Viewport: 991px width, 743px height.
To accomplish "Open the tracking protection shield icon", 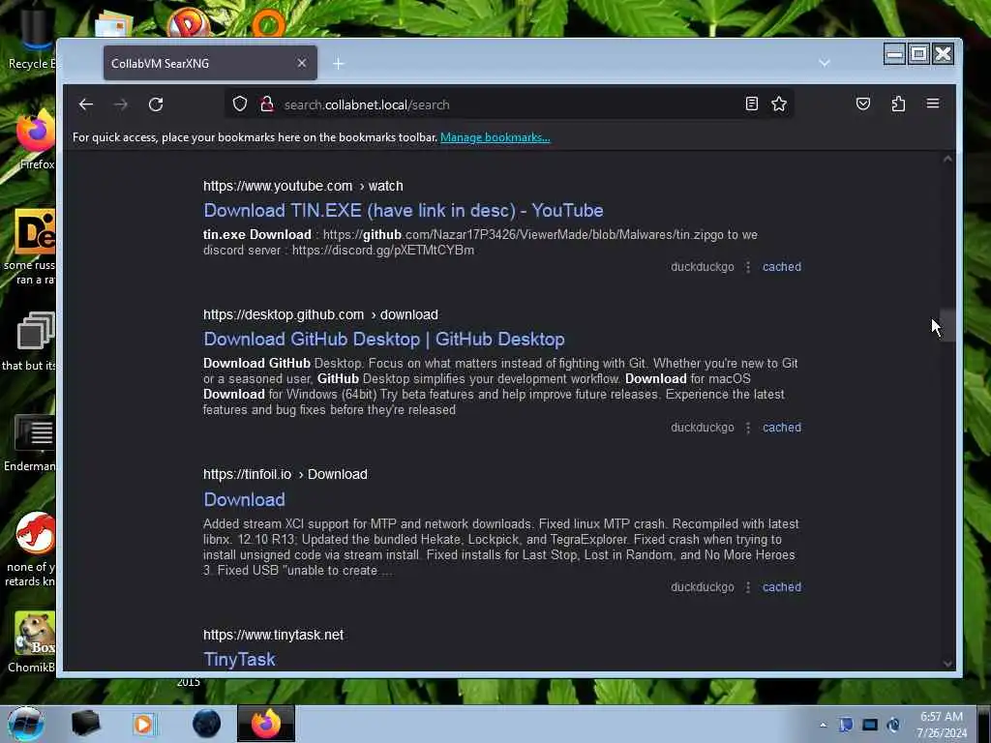I will tap(240, 104).
